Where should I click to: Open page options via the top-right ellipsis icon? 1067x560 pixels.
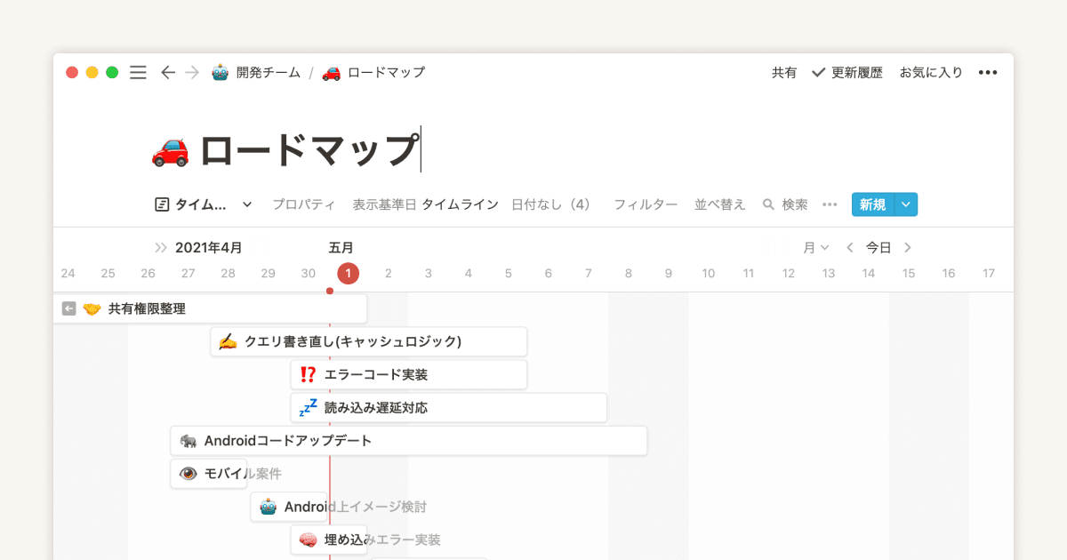988,72
